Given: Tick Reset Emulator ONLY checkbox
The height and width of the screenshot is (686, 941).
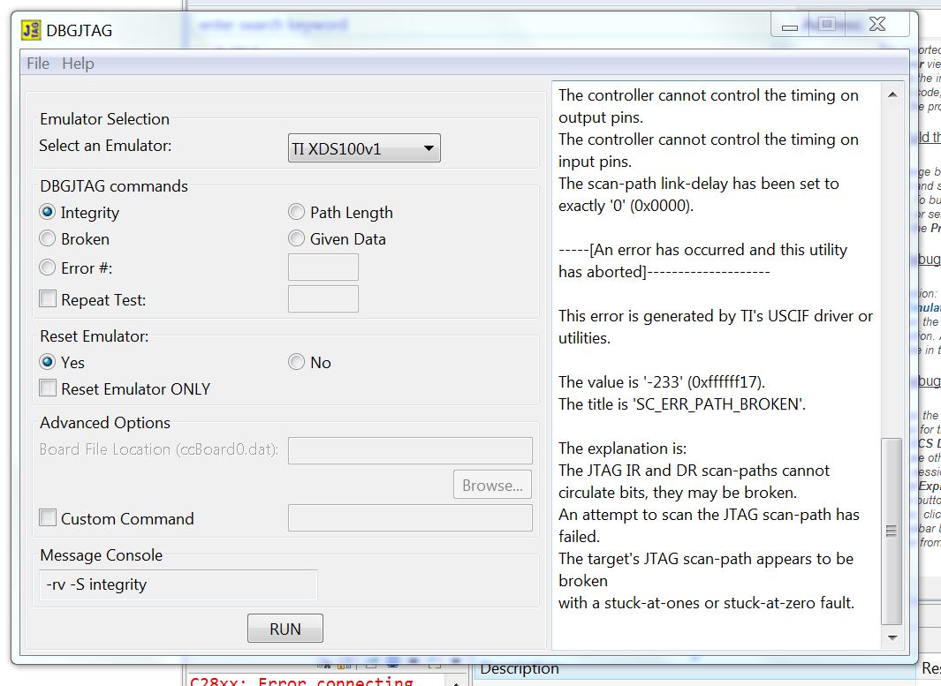Looking at the screenshot, I should (48, 388).
